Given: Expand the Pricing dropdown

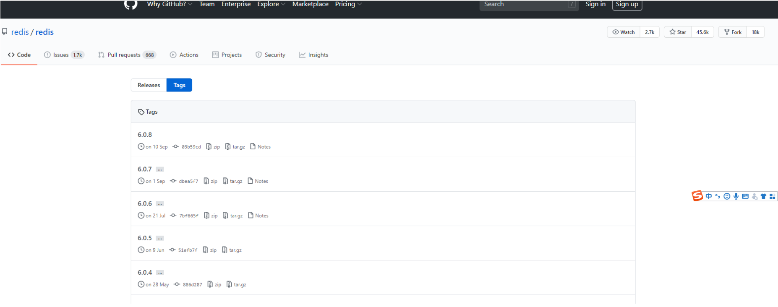Looking at the screenshot, I should (x=348, y=4).
